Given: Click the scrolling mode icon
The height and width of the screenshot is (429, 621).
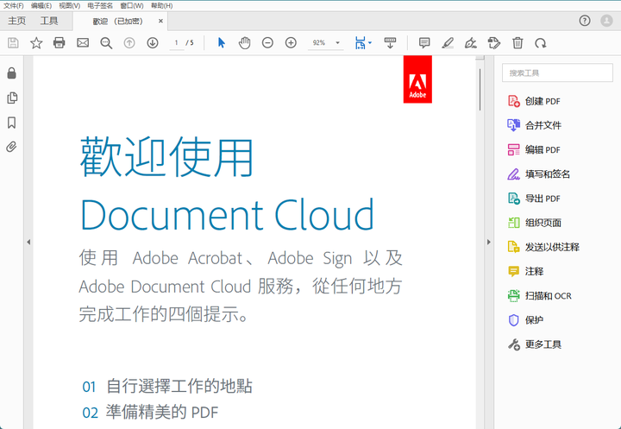Looking at the screenshot, I should coord(390,43).
